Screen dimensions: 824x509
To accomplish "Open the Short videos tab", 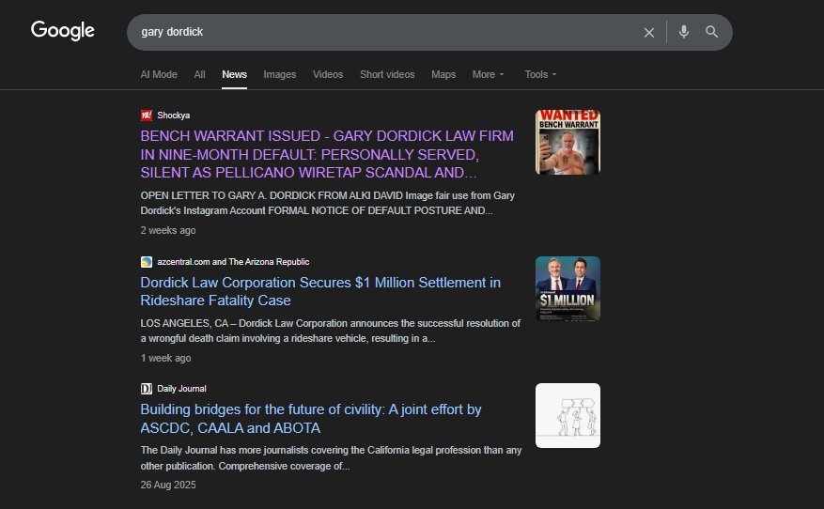I will tap(387, 74).
